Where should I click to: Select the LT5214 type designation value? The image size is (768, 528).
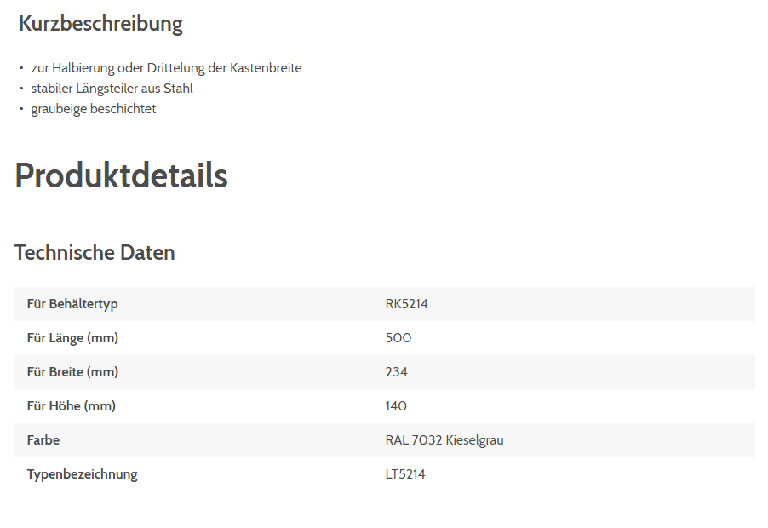pyautogui.click(x=405, y=474)
